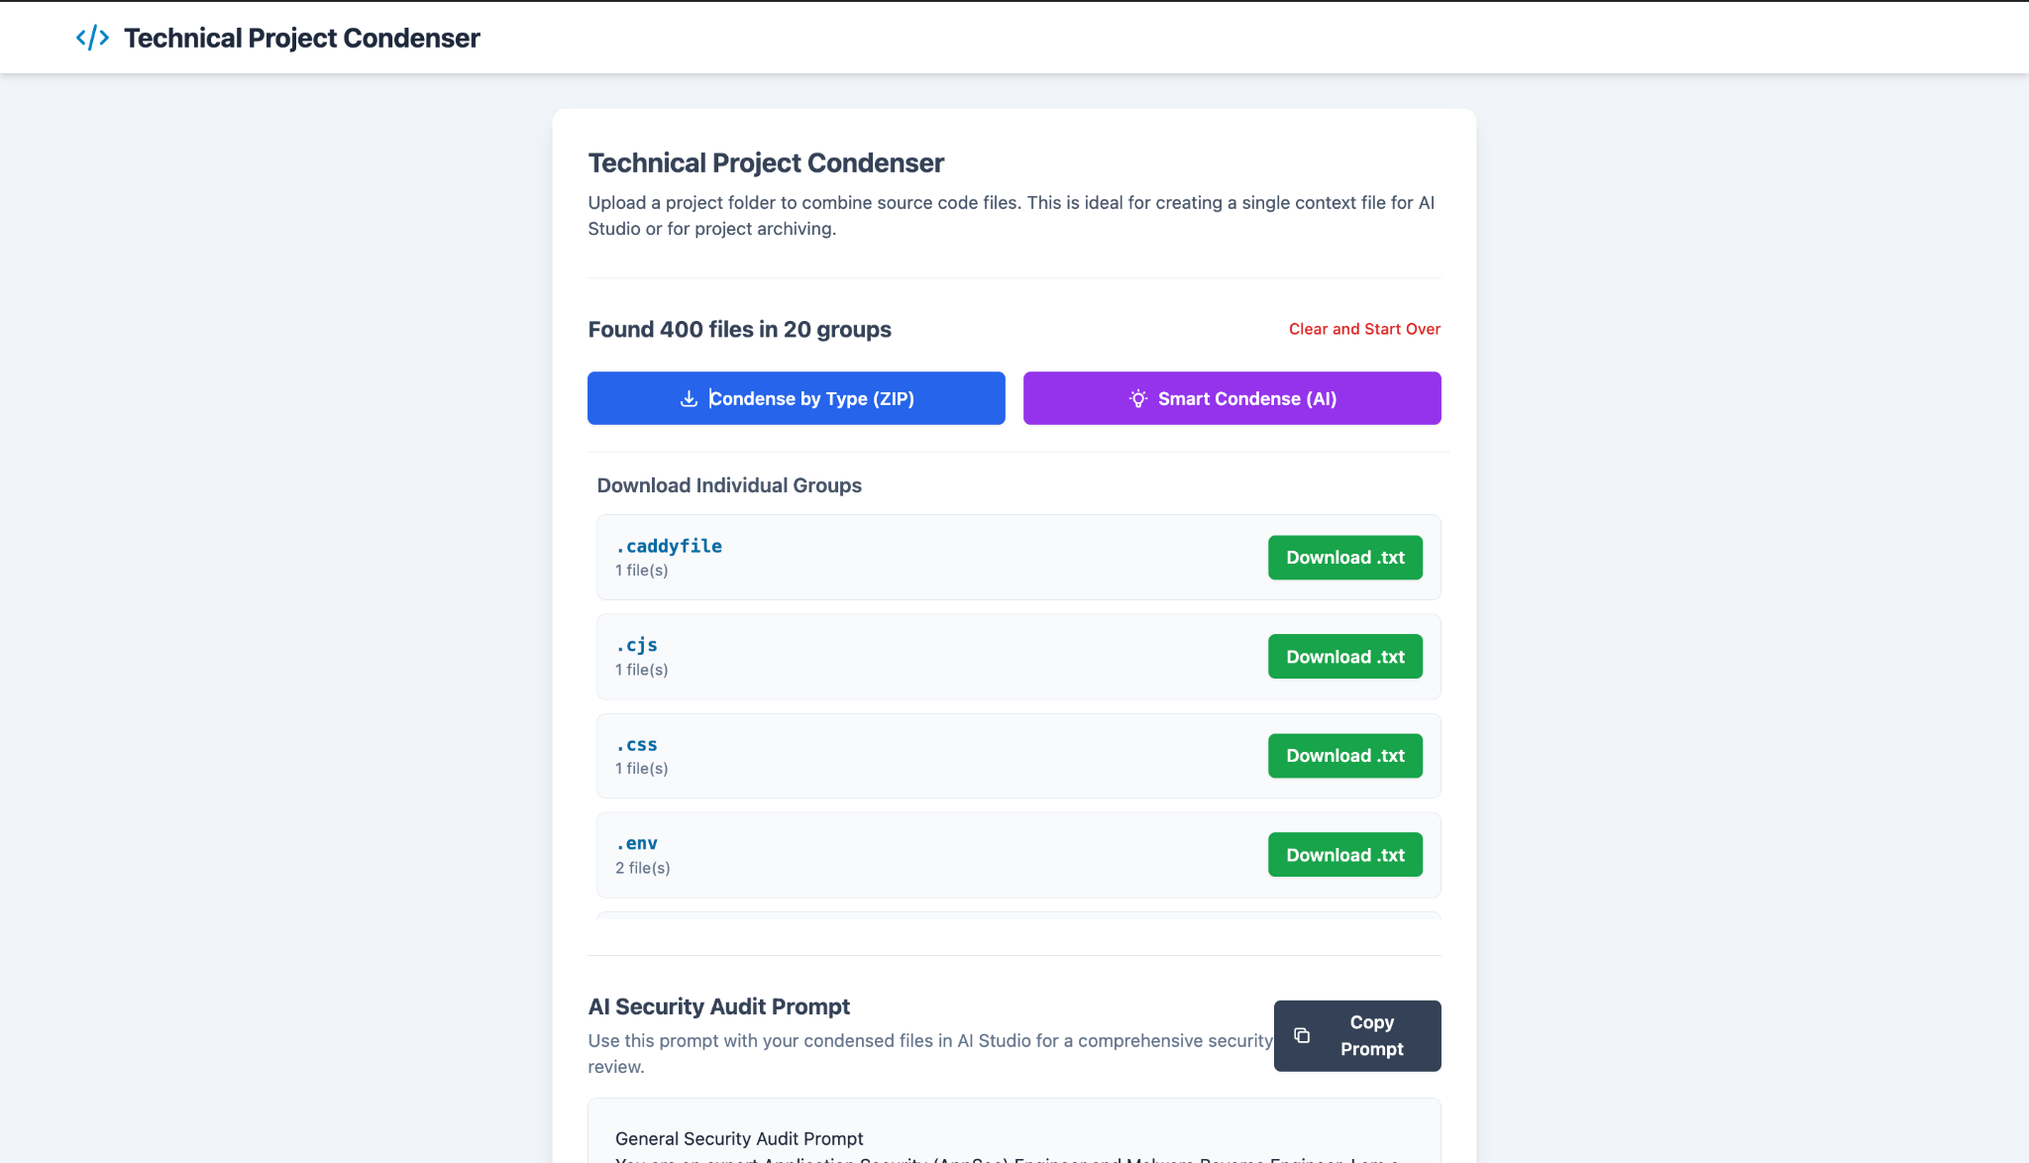Download the .cjs group as .txt
The height and width of the screenshot is (1163, 2029).
(1344, 657)
